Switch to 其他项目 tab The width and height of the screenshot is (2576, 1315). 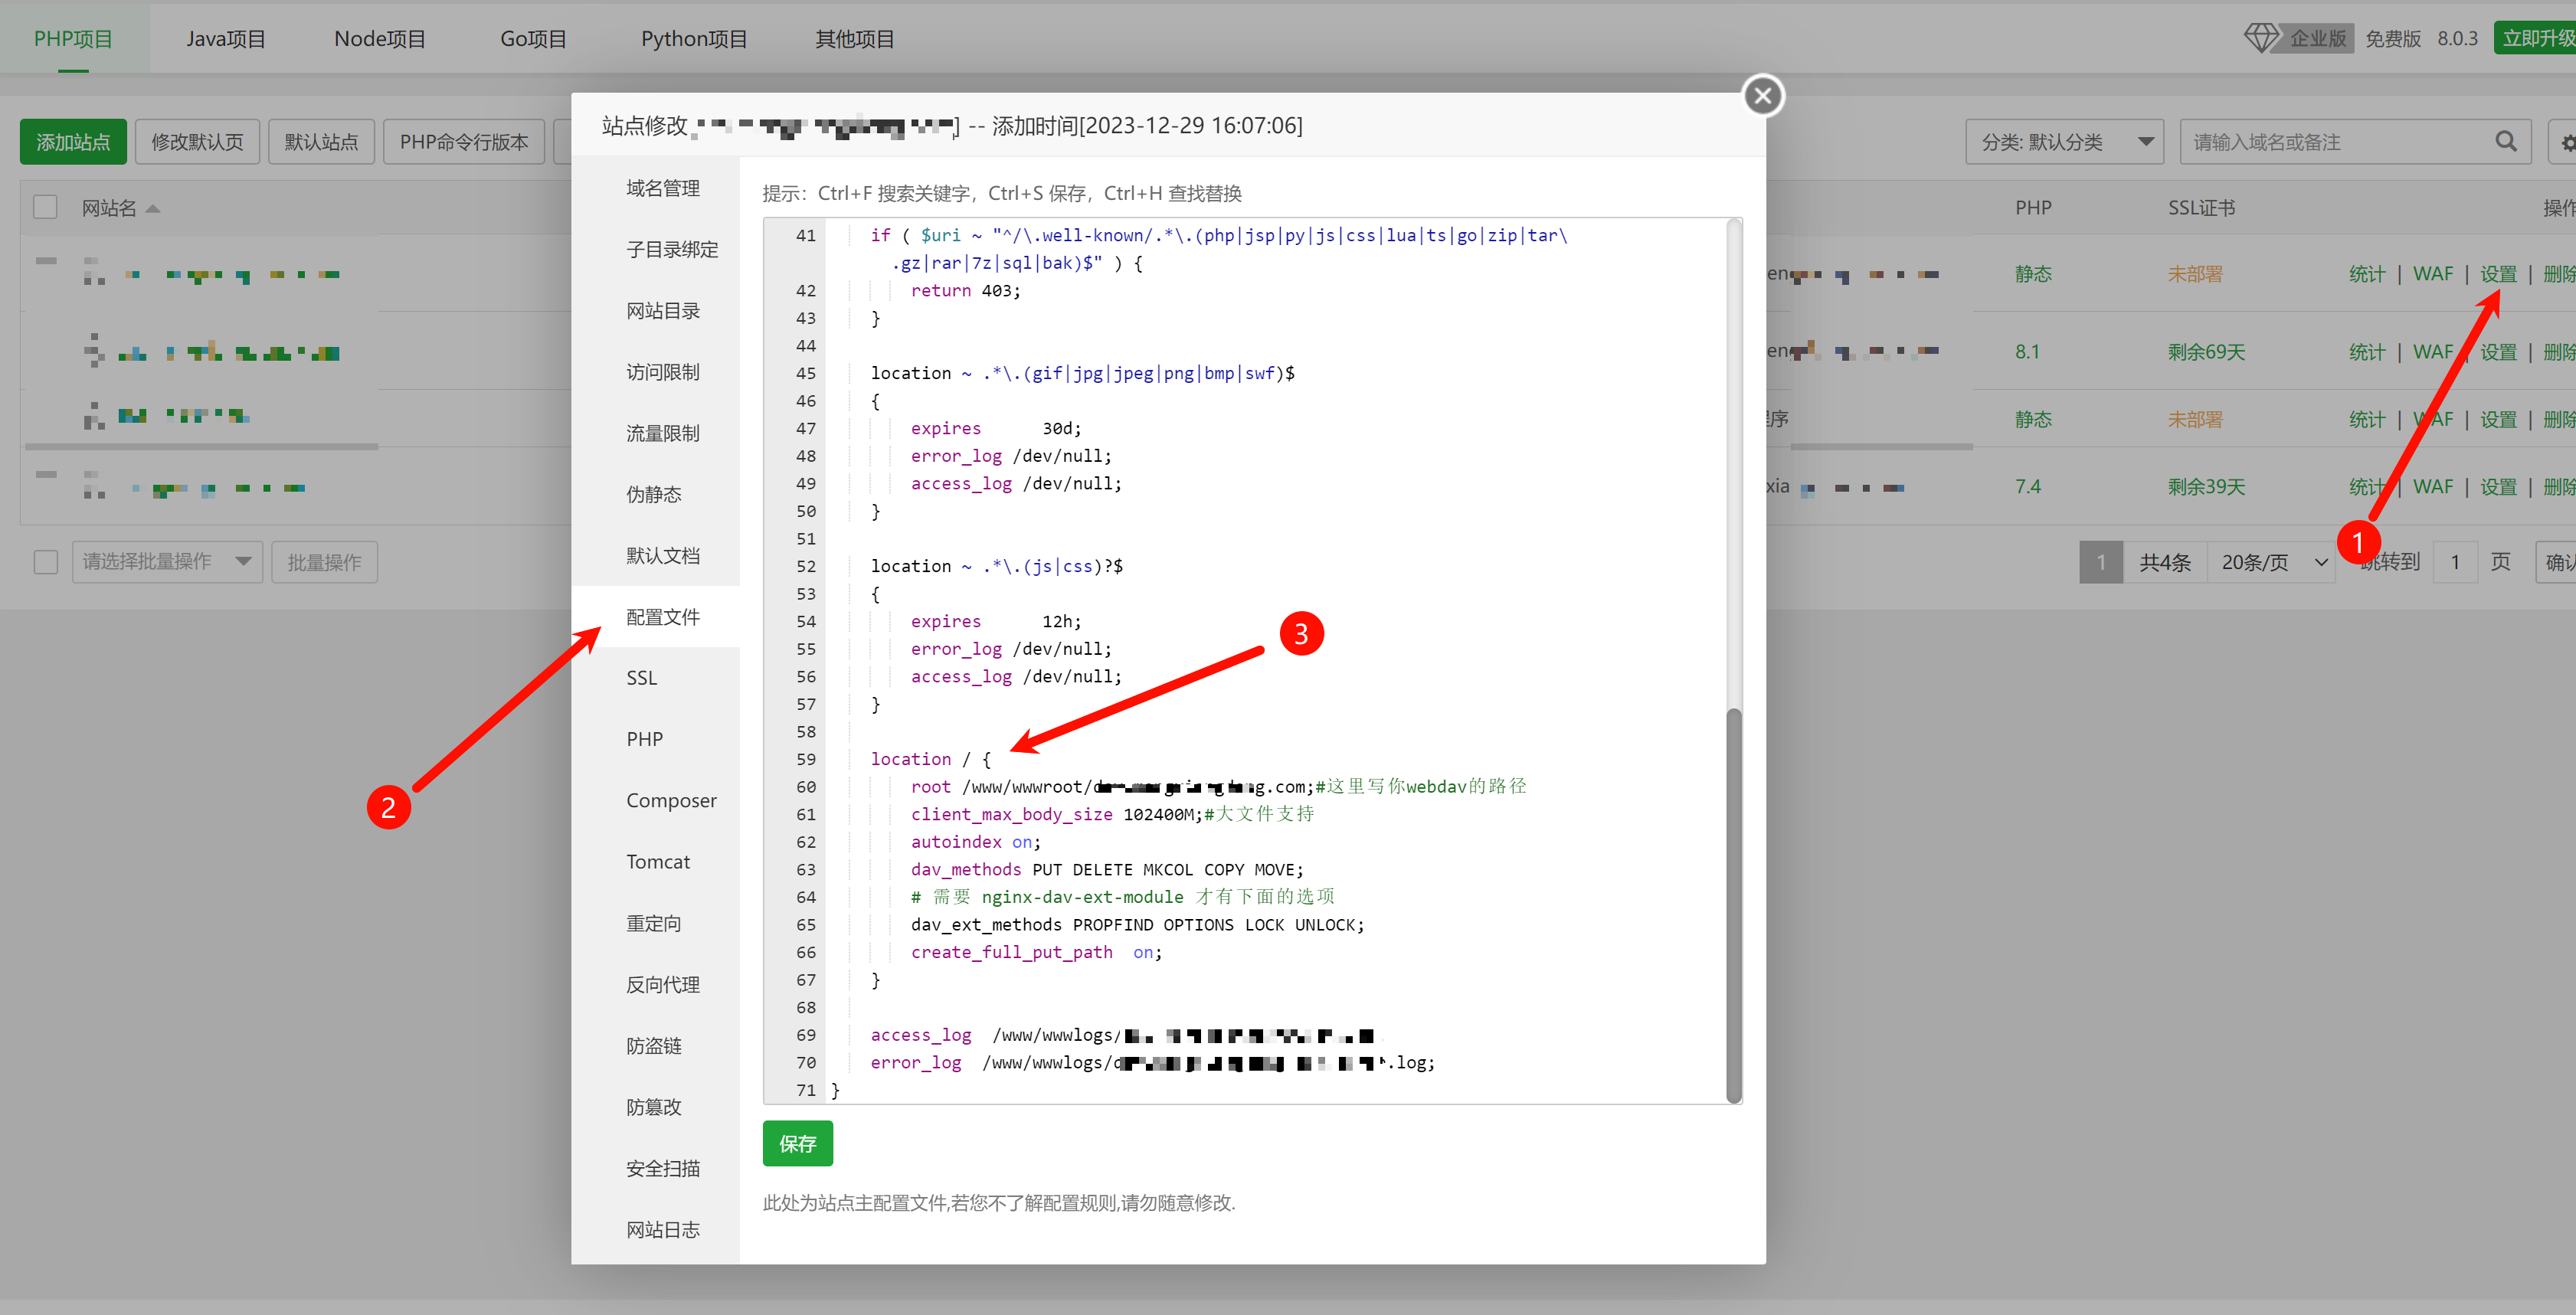(x=855, y=39)
